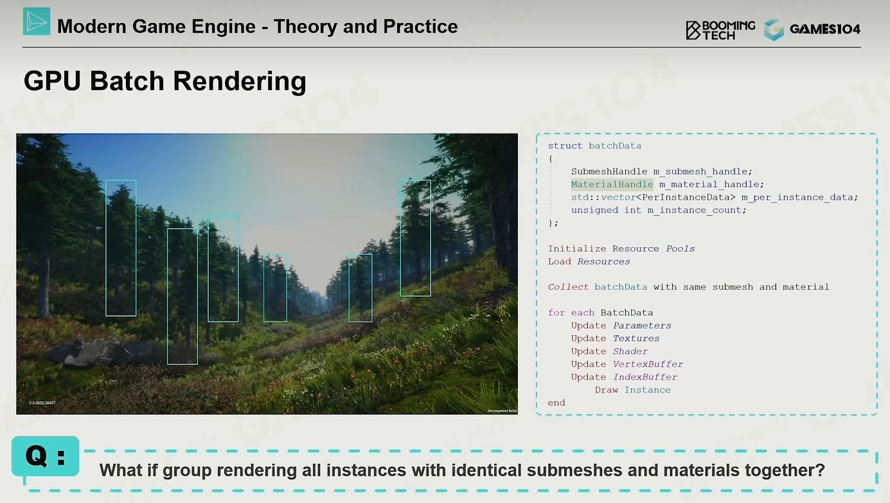Click the "Update Textures" line
The image size is (890, 503).
tap(615, 339)
